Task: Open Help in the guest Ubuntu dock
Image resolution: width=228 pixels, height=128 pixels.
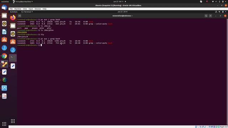Action: tap(13, 50)
